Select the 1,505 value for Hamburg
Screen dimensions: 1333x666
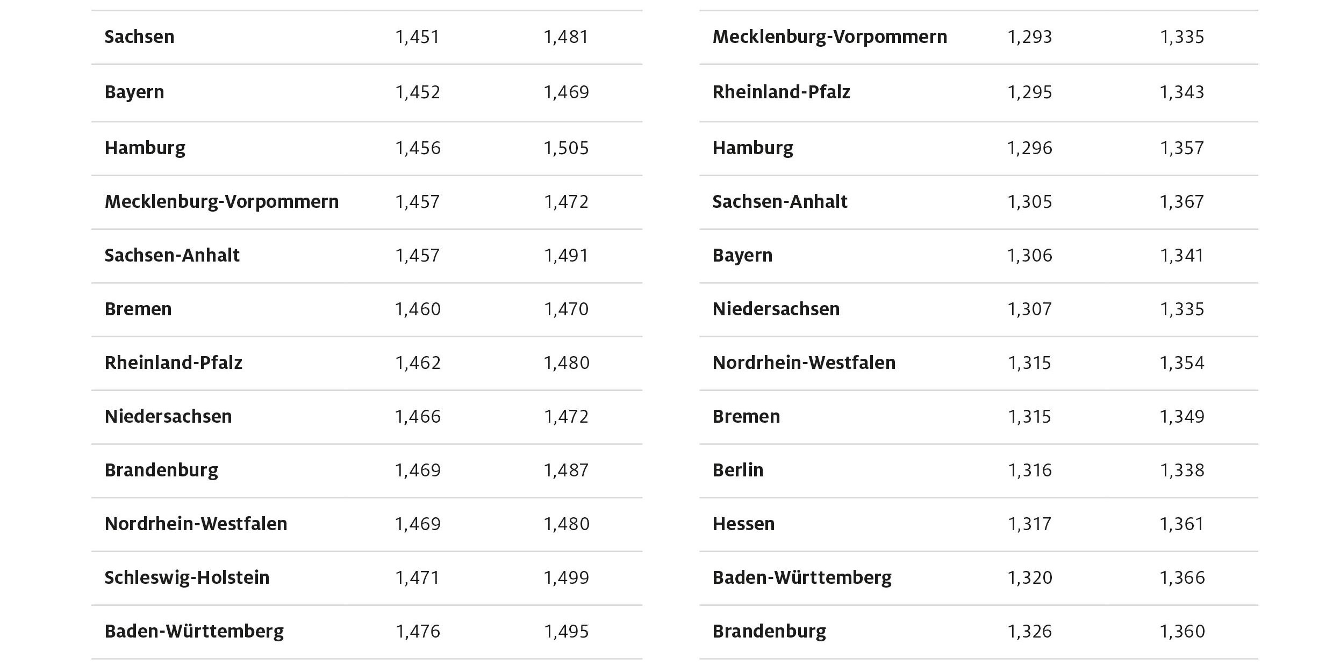click(566, 148)
